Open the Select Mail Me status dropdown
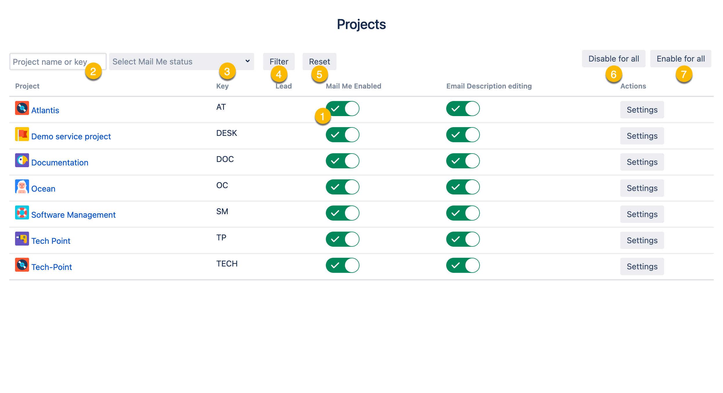The height and width of the screenshot is (393, 723). [x=181, y=62]
